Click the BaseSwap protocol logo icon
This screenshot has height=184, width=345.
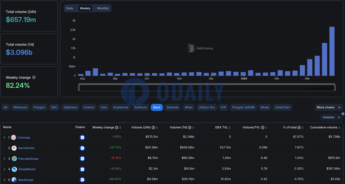tap(14, 180)
